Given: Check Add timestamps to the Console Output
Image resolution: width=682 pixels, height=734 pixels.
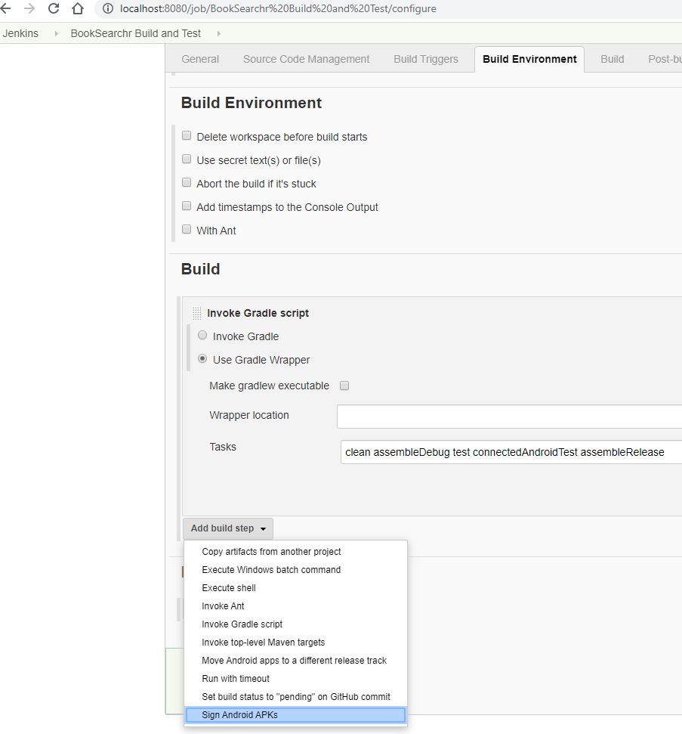Looking at the screenshot, I should pyautogui.click(x=187, y=206).
